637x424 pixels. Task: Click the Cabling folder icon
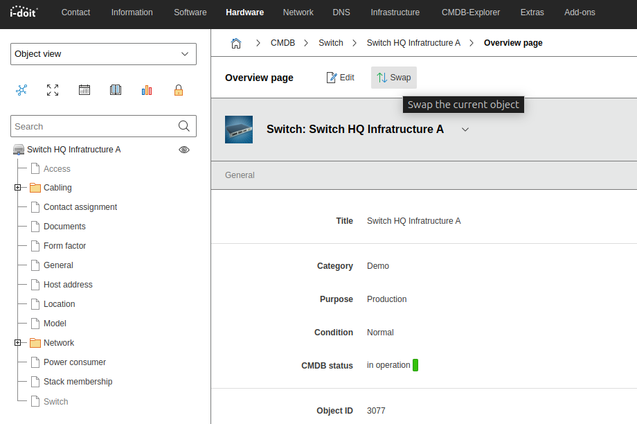tap(35, 188)
